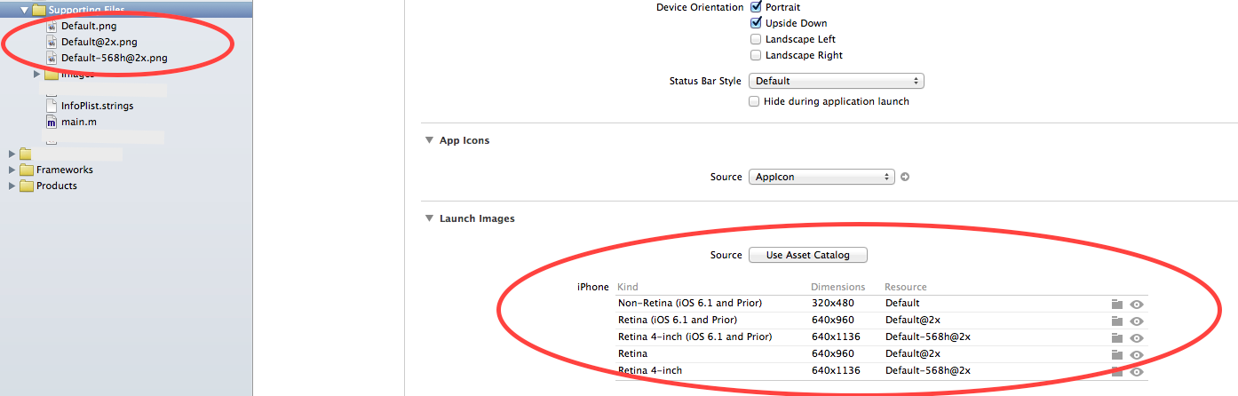Image resolution: width=1238 pixels, height=396 pixels.
Task: Click the Use Asset Catalog button
Action: [807, 255]
